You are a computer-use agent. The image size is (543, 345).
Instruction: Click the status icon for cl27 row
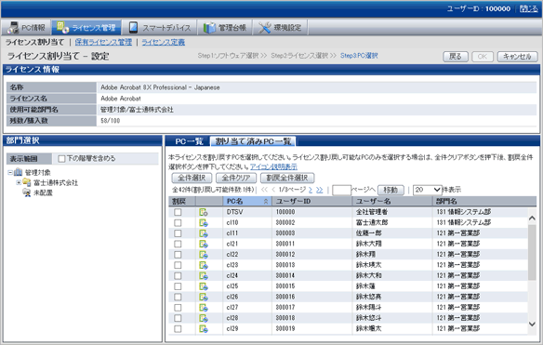coord(204,308)
